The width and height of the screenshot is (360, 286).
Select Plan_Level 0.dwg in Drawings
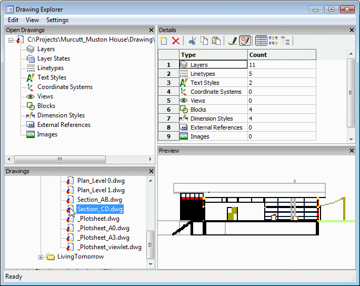coord(101,181)
